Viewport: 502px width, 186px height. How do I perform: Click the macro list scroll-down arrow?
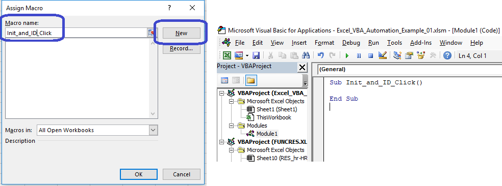point(153,114)
